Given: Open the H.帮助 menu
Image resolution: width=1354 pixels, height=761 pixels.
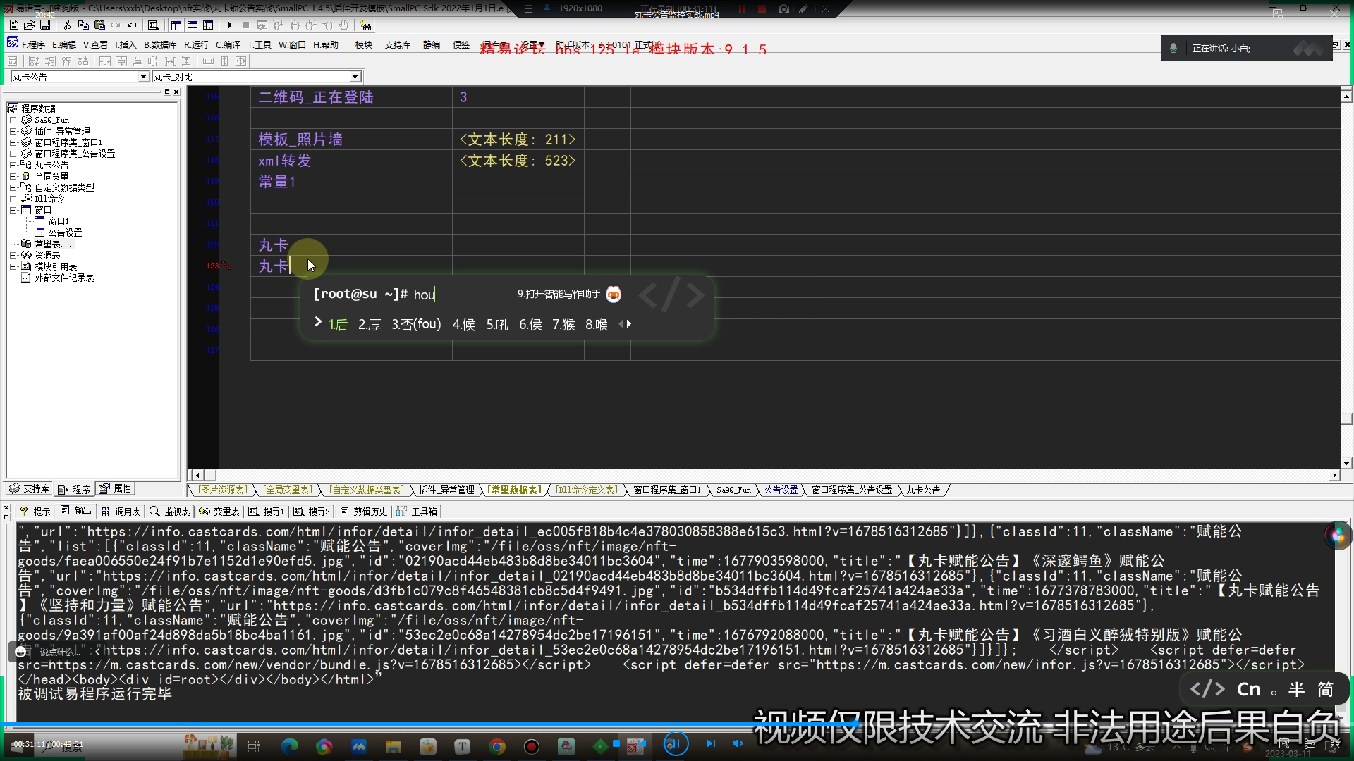Looking at the screenshot, I should click(326, 44).
